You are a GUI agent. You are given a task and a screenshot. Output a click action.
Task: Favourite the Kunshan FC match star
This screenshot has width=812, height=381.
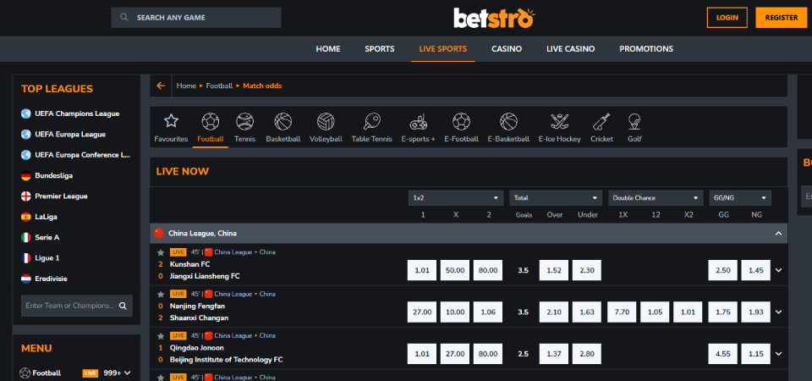161,252
